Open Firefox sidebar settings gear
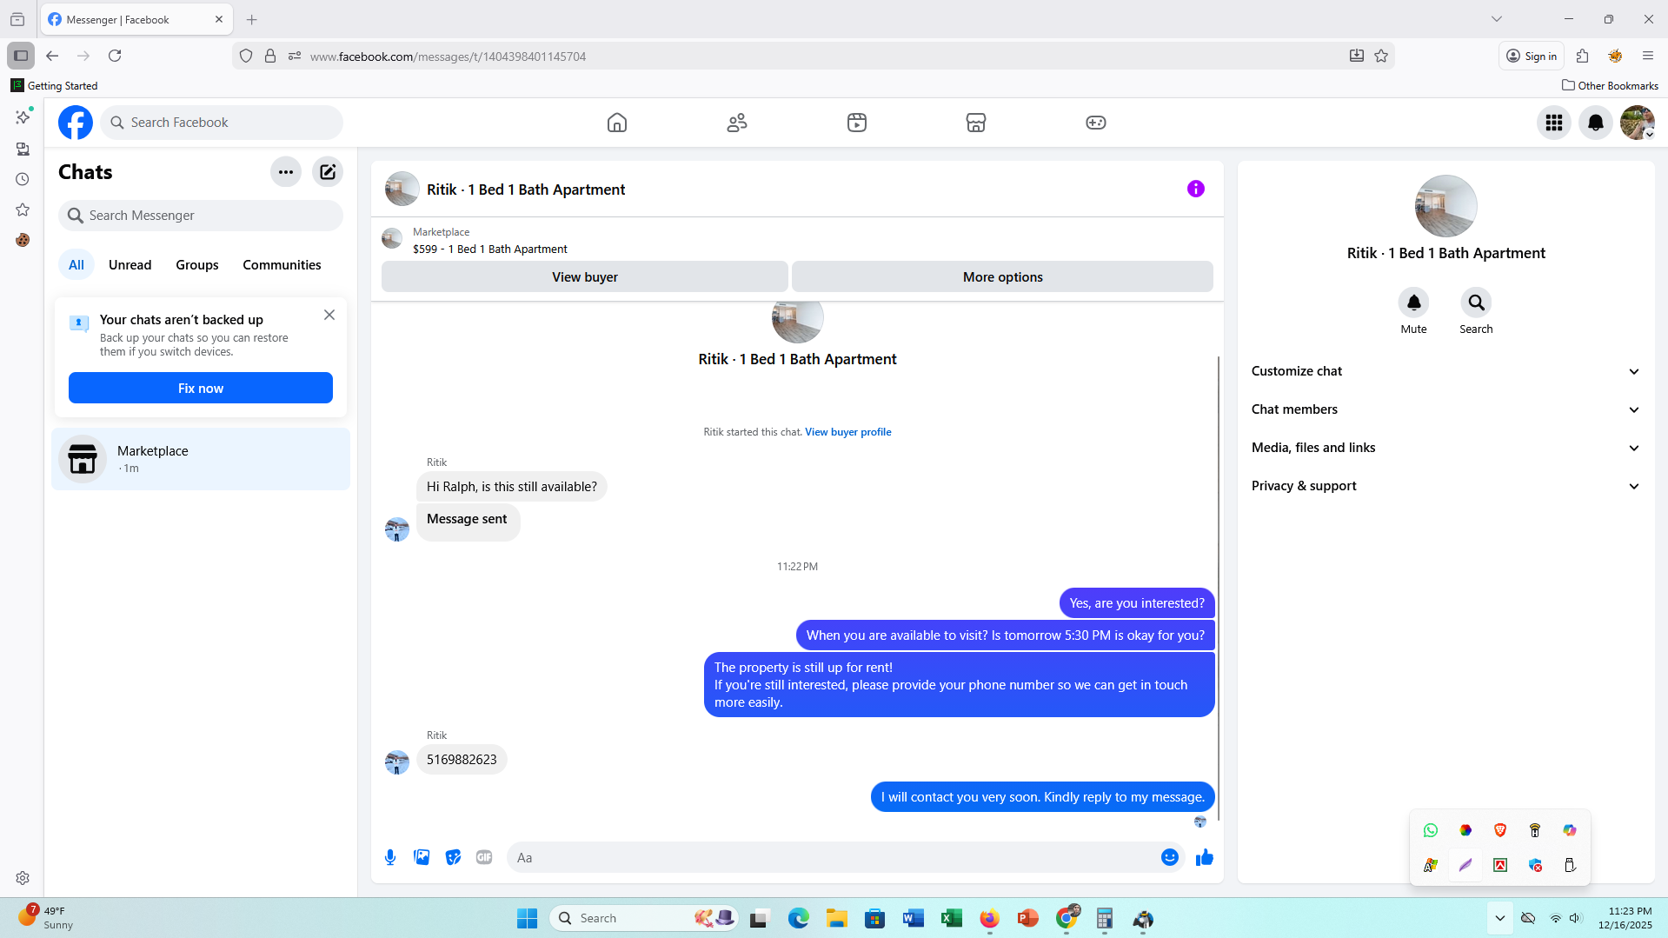The width and height of the screenshot is (1668, 938). (x=23, y=879)
